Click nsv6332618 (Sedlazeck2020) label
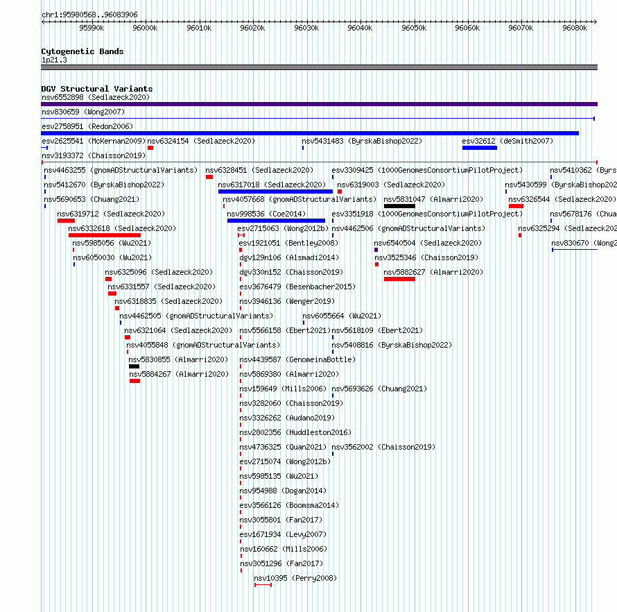This screenshot has width=617, height=612. tap(122, 228)
